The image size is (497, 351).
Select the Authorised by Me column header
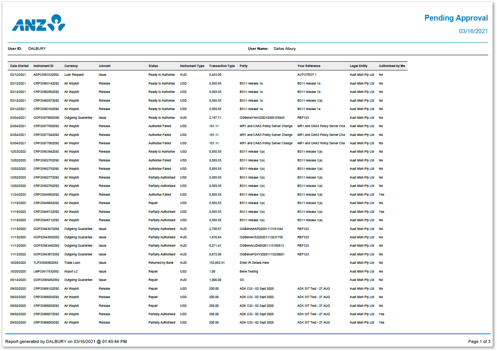click(392, 66)
